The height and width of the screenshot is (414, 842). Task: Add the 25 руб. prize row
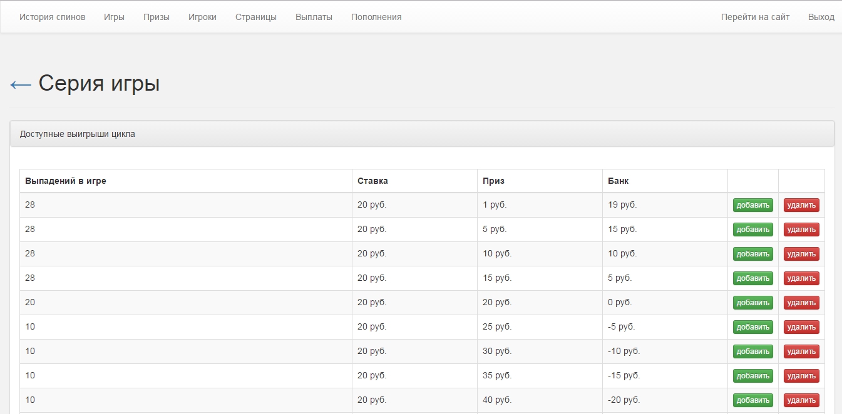752,327
